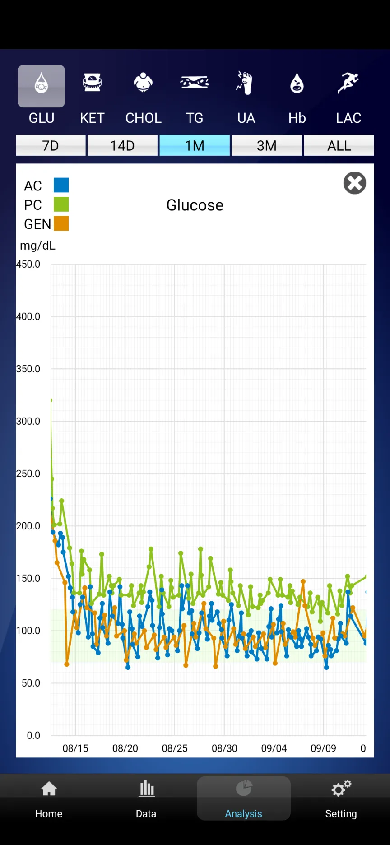Viewport: 390px width, 845px height.
Task: Tap the orange GEN legend swatch
Action: tap(61, 223)
